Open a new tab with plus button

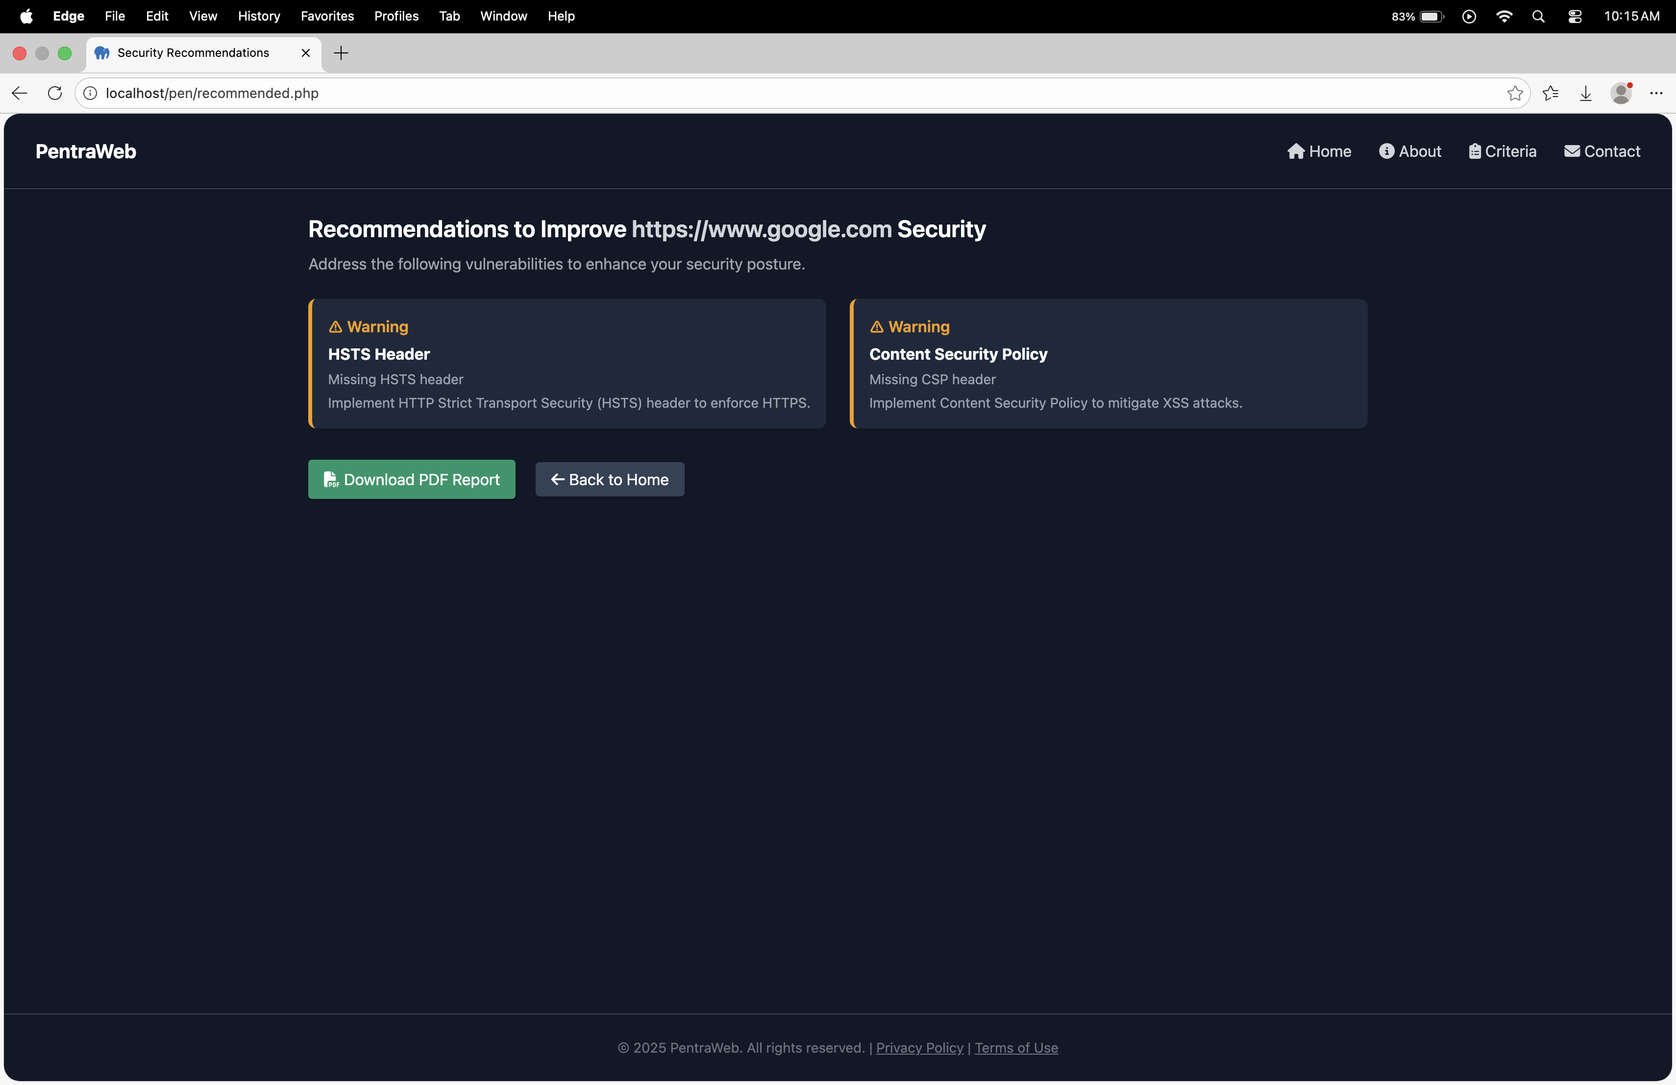tap(341, 53)
